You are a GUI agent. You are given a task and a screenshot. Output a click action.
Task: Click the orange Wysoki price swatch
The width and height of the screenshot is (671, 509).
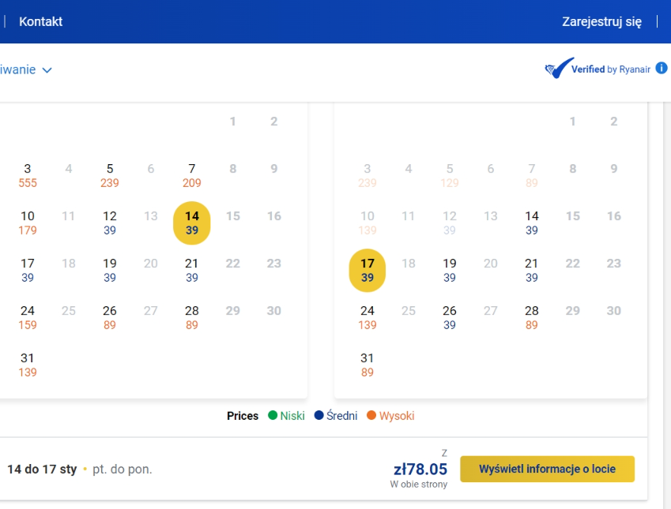(x=371, y=415)
